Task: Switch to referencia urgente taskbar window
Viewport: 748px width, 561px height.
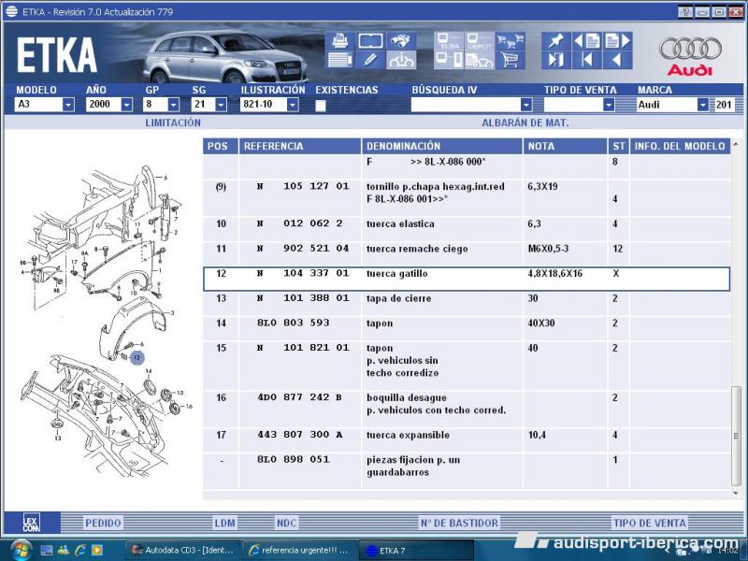Action: coord(298,550)
